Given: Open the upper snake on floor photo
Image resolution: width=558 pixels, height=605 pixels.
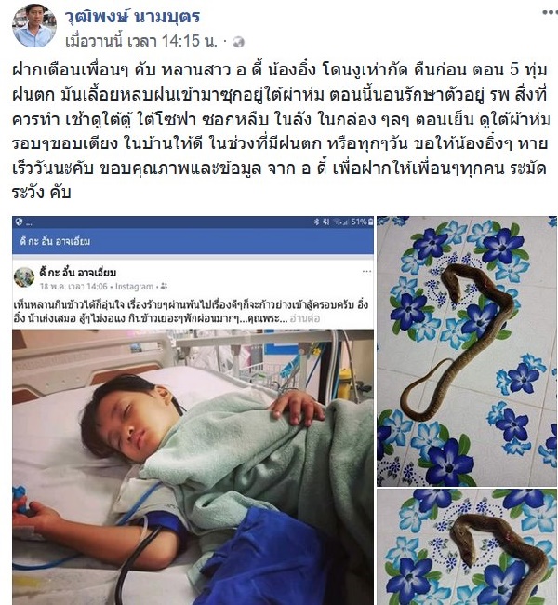Looking at the screenshot, I should [467, 351].
